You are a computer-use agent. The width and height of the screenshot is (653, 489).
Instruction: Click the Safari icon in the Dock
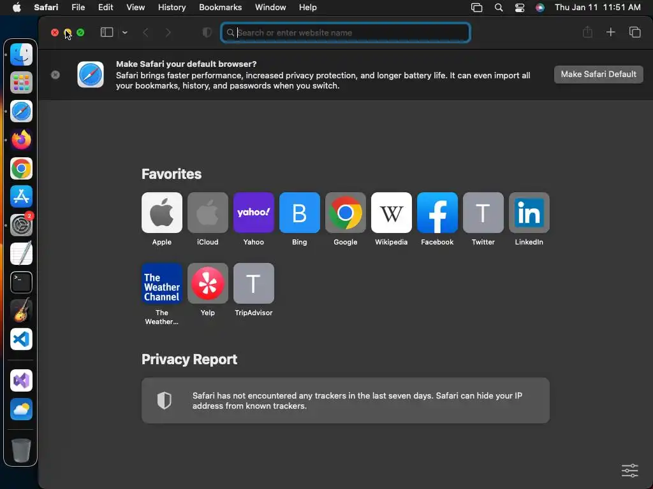tap(21, 111)
